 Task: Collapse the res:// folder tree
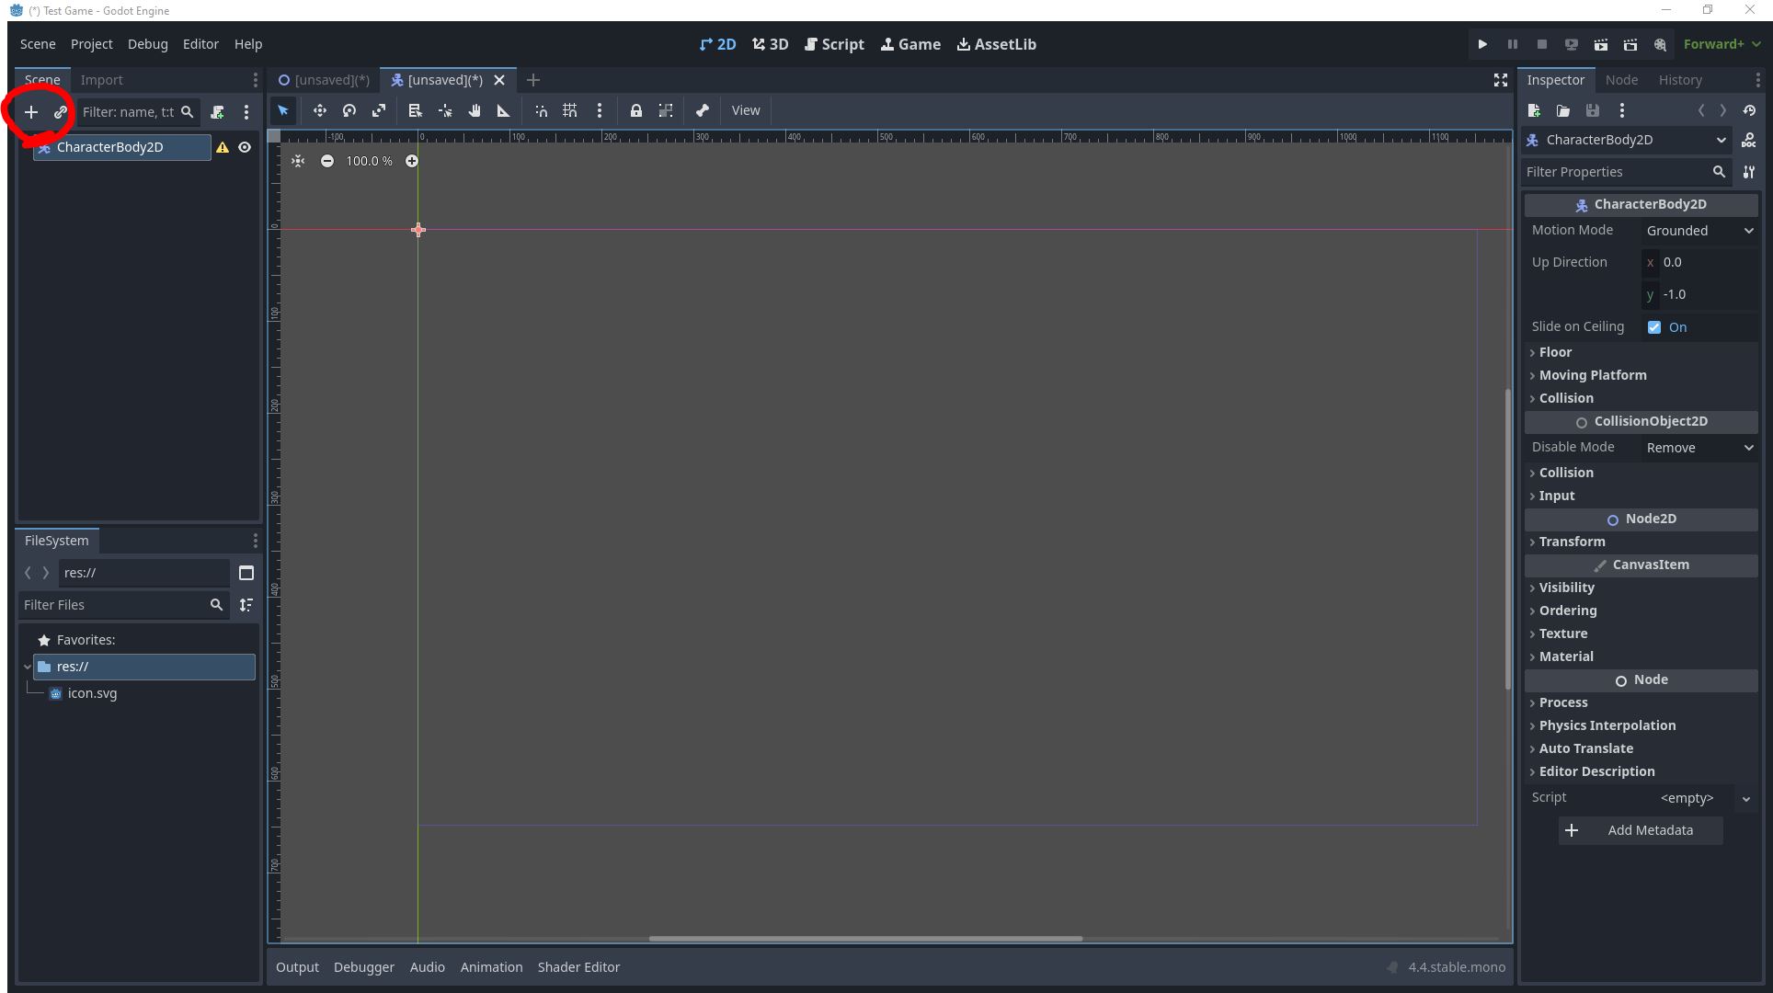click(x=28, y=667)
